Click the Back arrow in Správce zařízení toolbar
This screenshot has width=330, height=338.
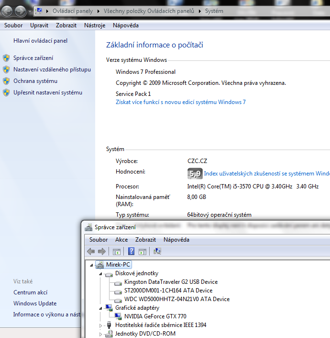click(91, 251)
